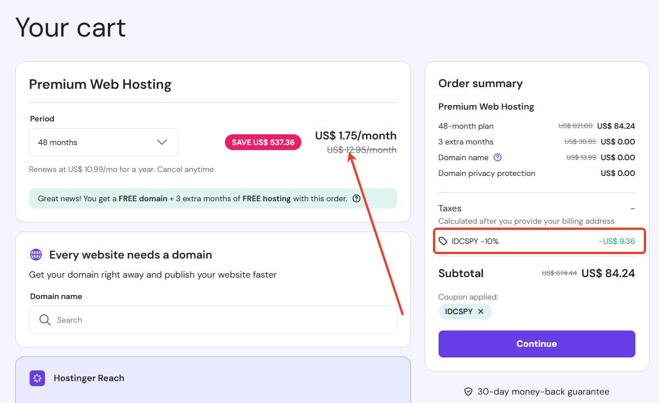The height and width of the screenshot is (403, 659).
Task: Select the highlighted IDCSPY -10% discount row
Action: (x=539, y=241)
